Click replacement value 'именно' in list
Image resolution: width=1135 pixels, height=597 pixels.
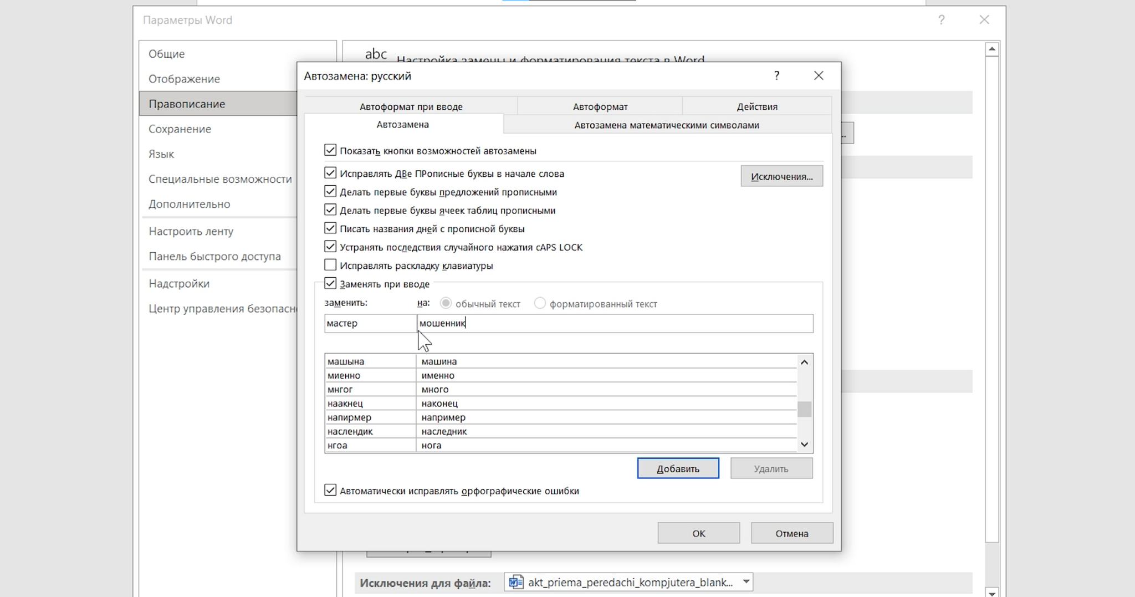coord(438,375)
